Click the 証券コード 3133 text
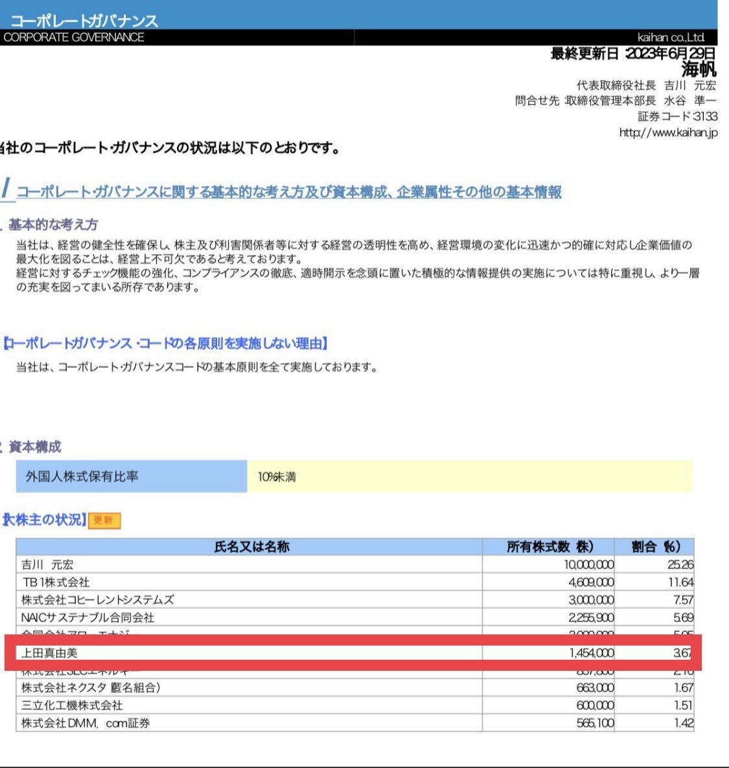This screenshot has width=729, height=768. pos(677,117)
